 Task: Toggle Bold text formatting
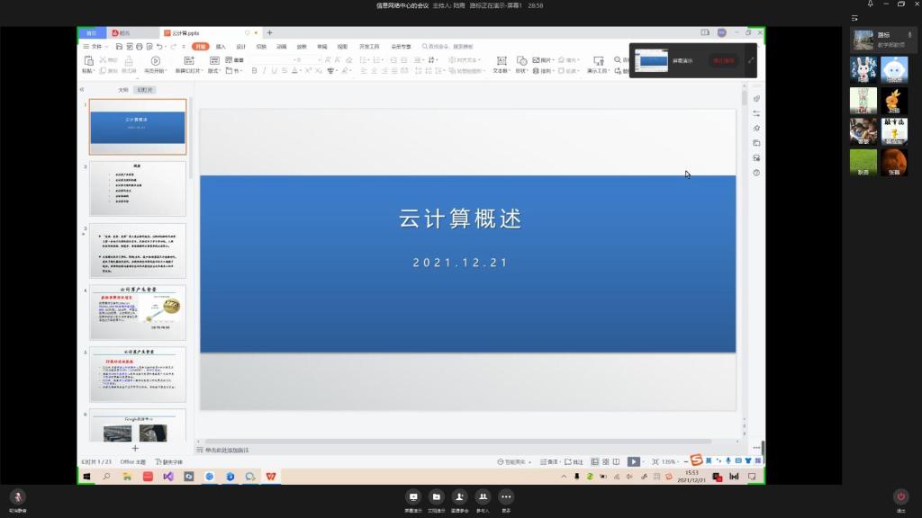pyautogui.click(x=254, y=70)
